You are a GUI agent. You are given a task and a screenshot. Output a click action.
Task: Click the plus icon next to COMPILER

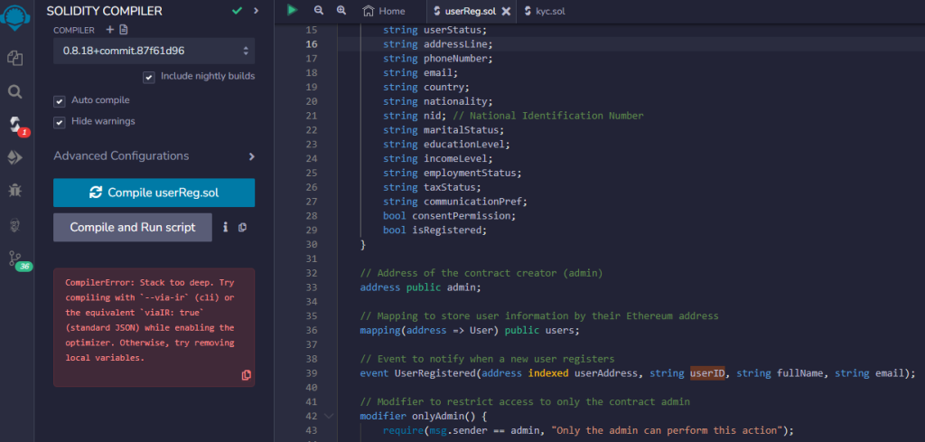point(109,30)
